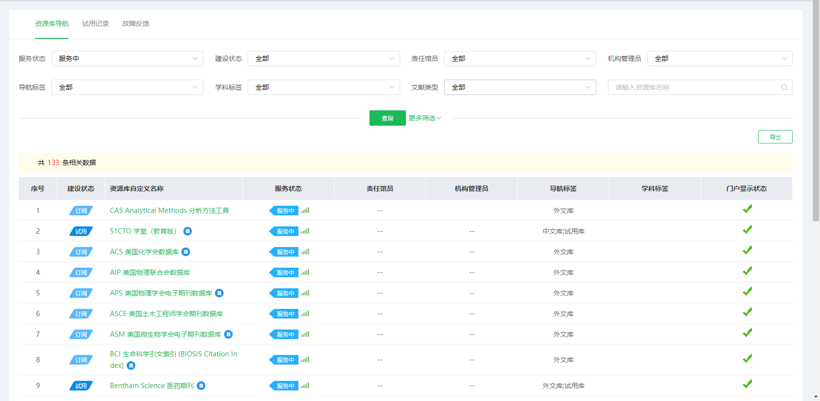Image resolution: width=820 pixels, height=401 pixels.
Task: Toggle portal display checkmark for CAS Analytical Methods
Action: 747,209
